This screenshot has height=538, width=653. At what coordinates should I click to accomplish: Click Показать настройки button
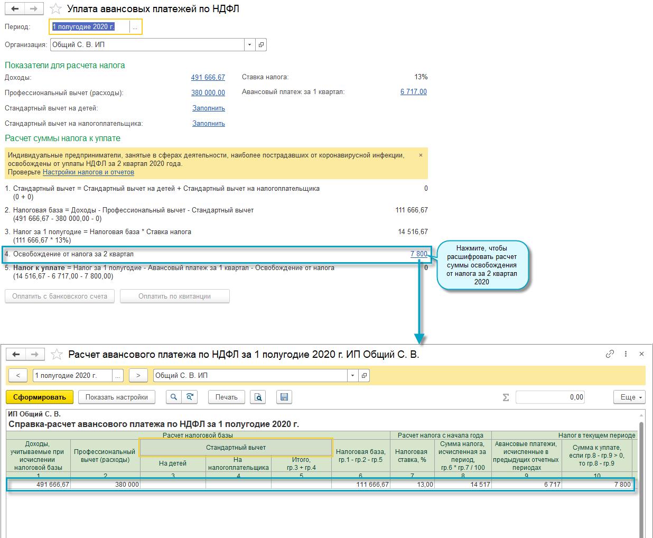point(116,397)
